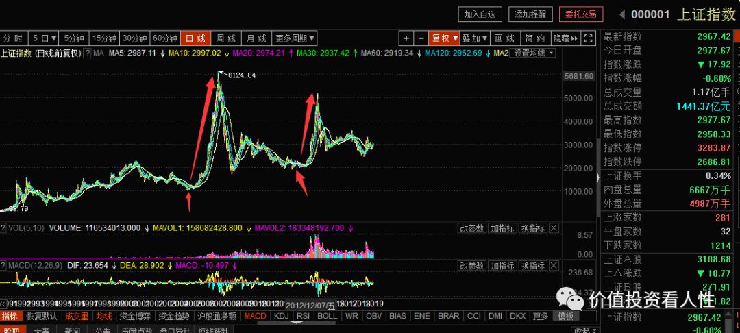Viewport: 740px width, 333px height.
Task: Open the 模板 template menu
Action: point(566,316)
